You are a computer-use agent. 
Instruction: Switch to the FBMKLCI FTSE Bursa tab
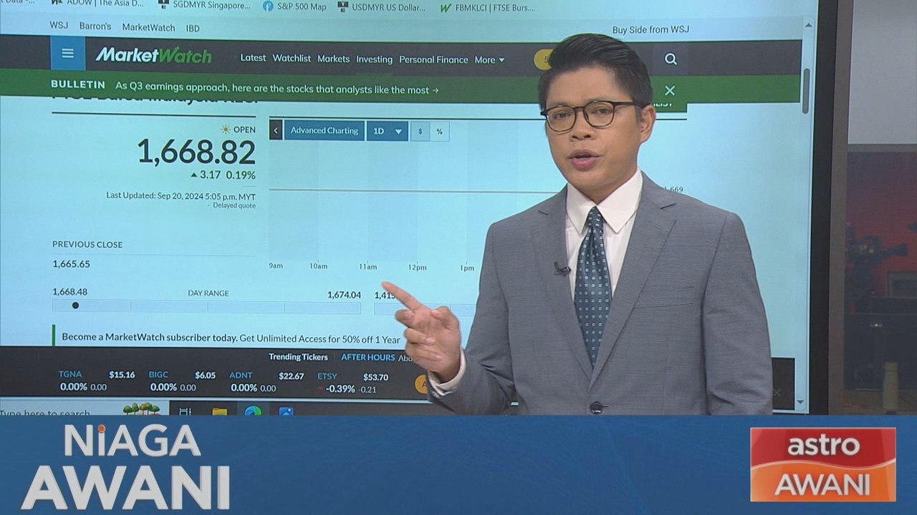tap(487, 7)
